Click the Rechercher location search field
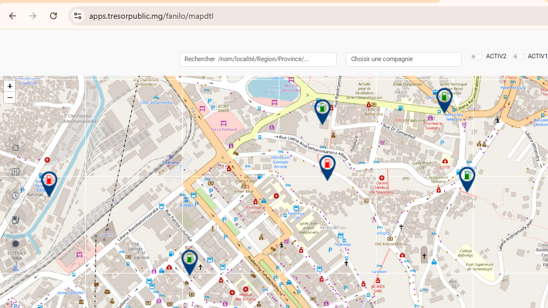Screen dimensions: 548x308 pos(258,59)
